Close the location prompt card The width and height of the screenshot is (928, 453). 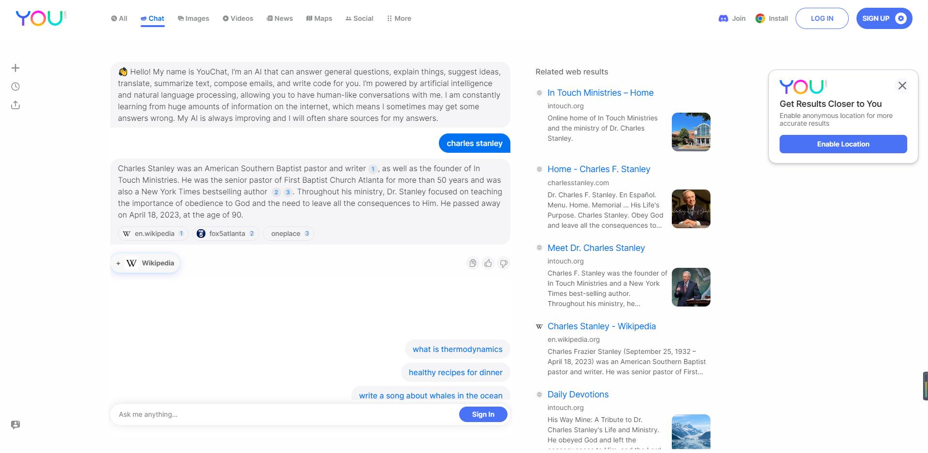(x=902, y=86)
